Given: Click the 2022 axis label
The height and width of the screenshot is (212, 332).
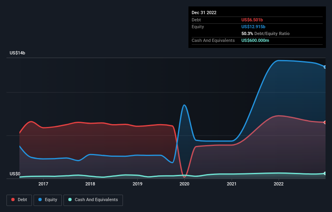Looking at the screenshot, I should (279, 184).
